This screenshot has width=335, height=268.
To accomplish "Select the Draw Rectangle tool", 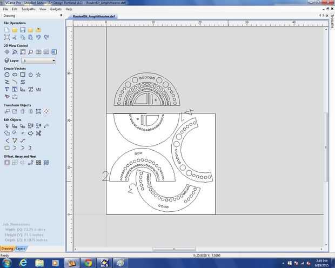I will [x=23, y=75].
